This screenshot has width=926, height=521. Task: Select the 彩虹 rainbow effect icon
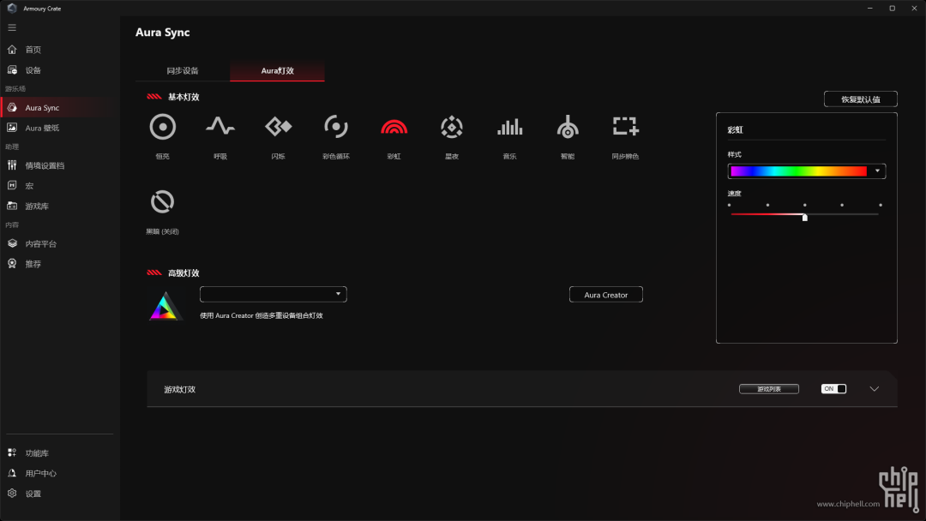(394, 127)
